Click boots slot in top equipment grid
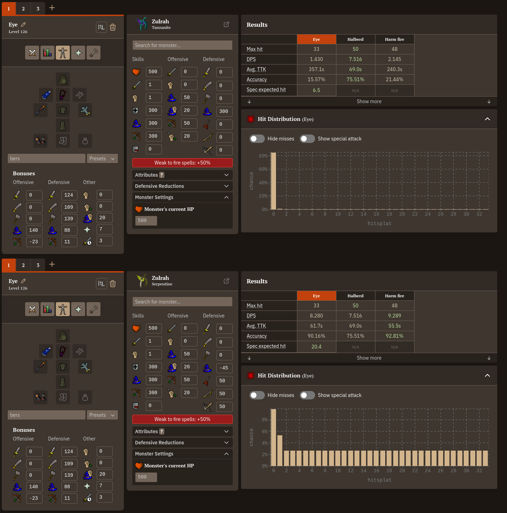Image resolution: width=507 pixels, height=513 pixels. 63,141
